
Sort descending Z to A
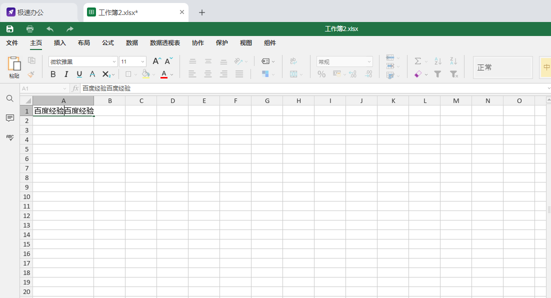(x=453, y=61)
